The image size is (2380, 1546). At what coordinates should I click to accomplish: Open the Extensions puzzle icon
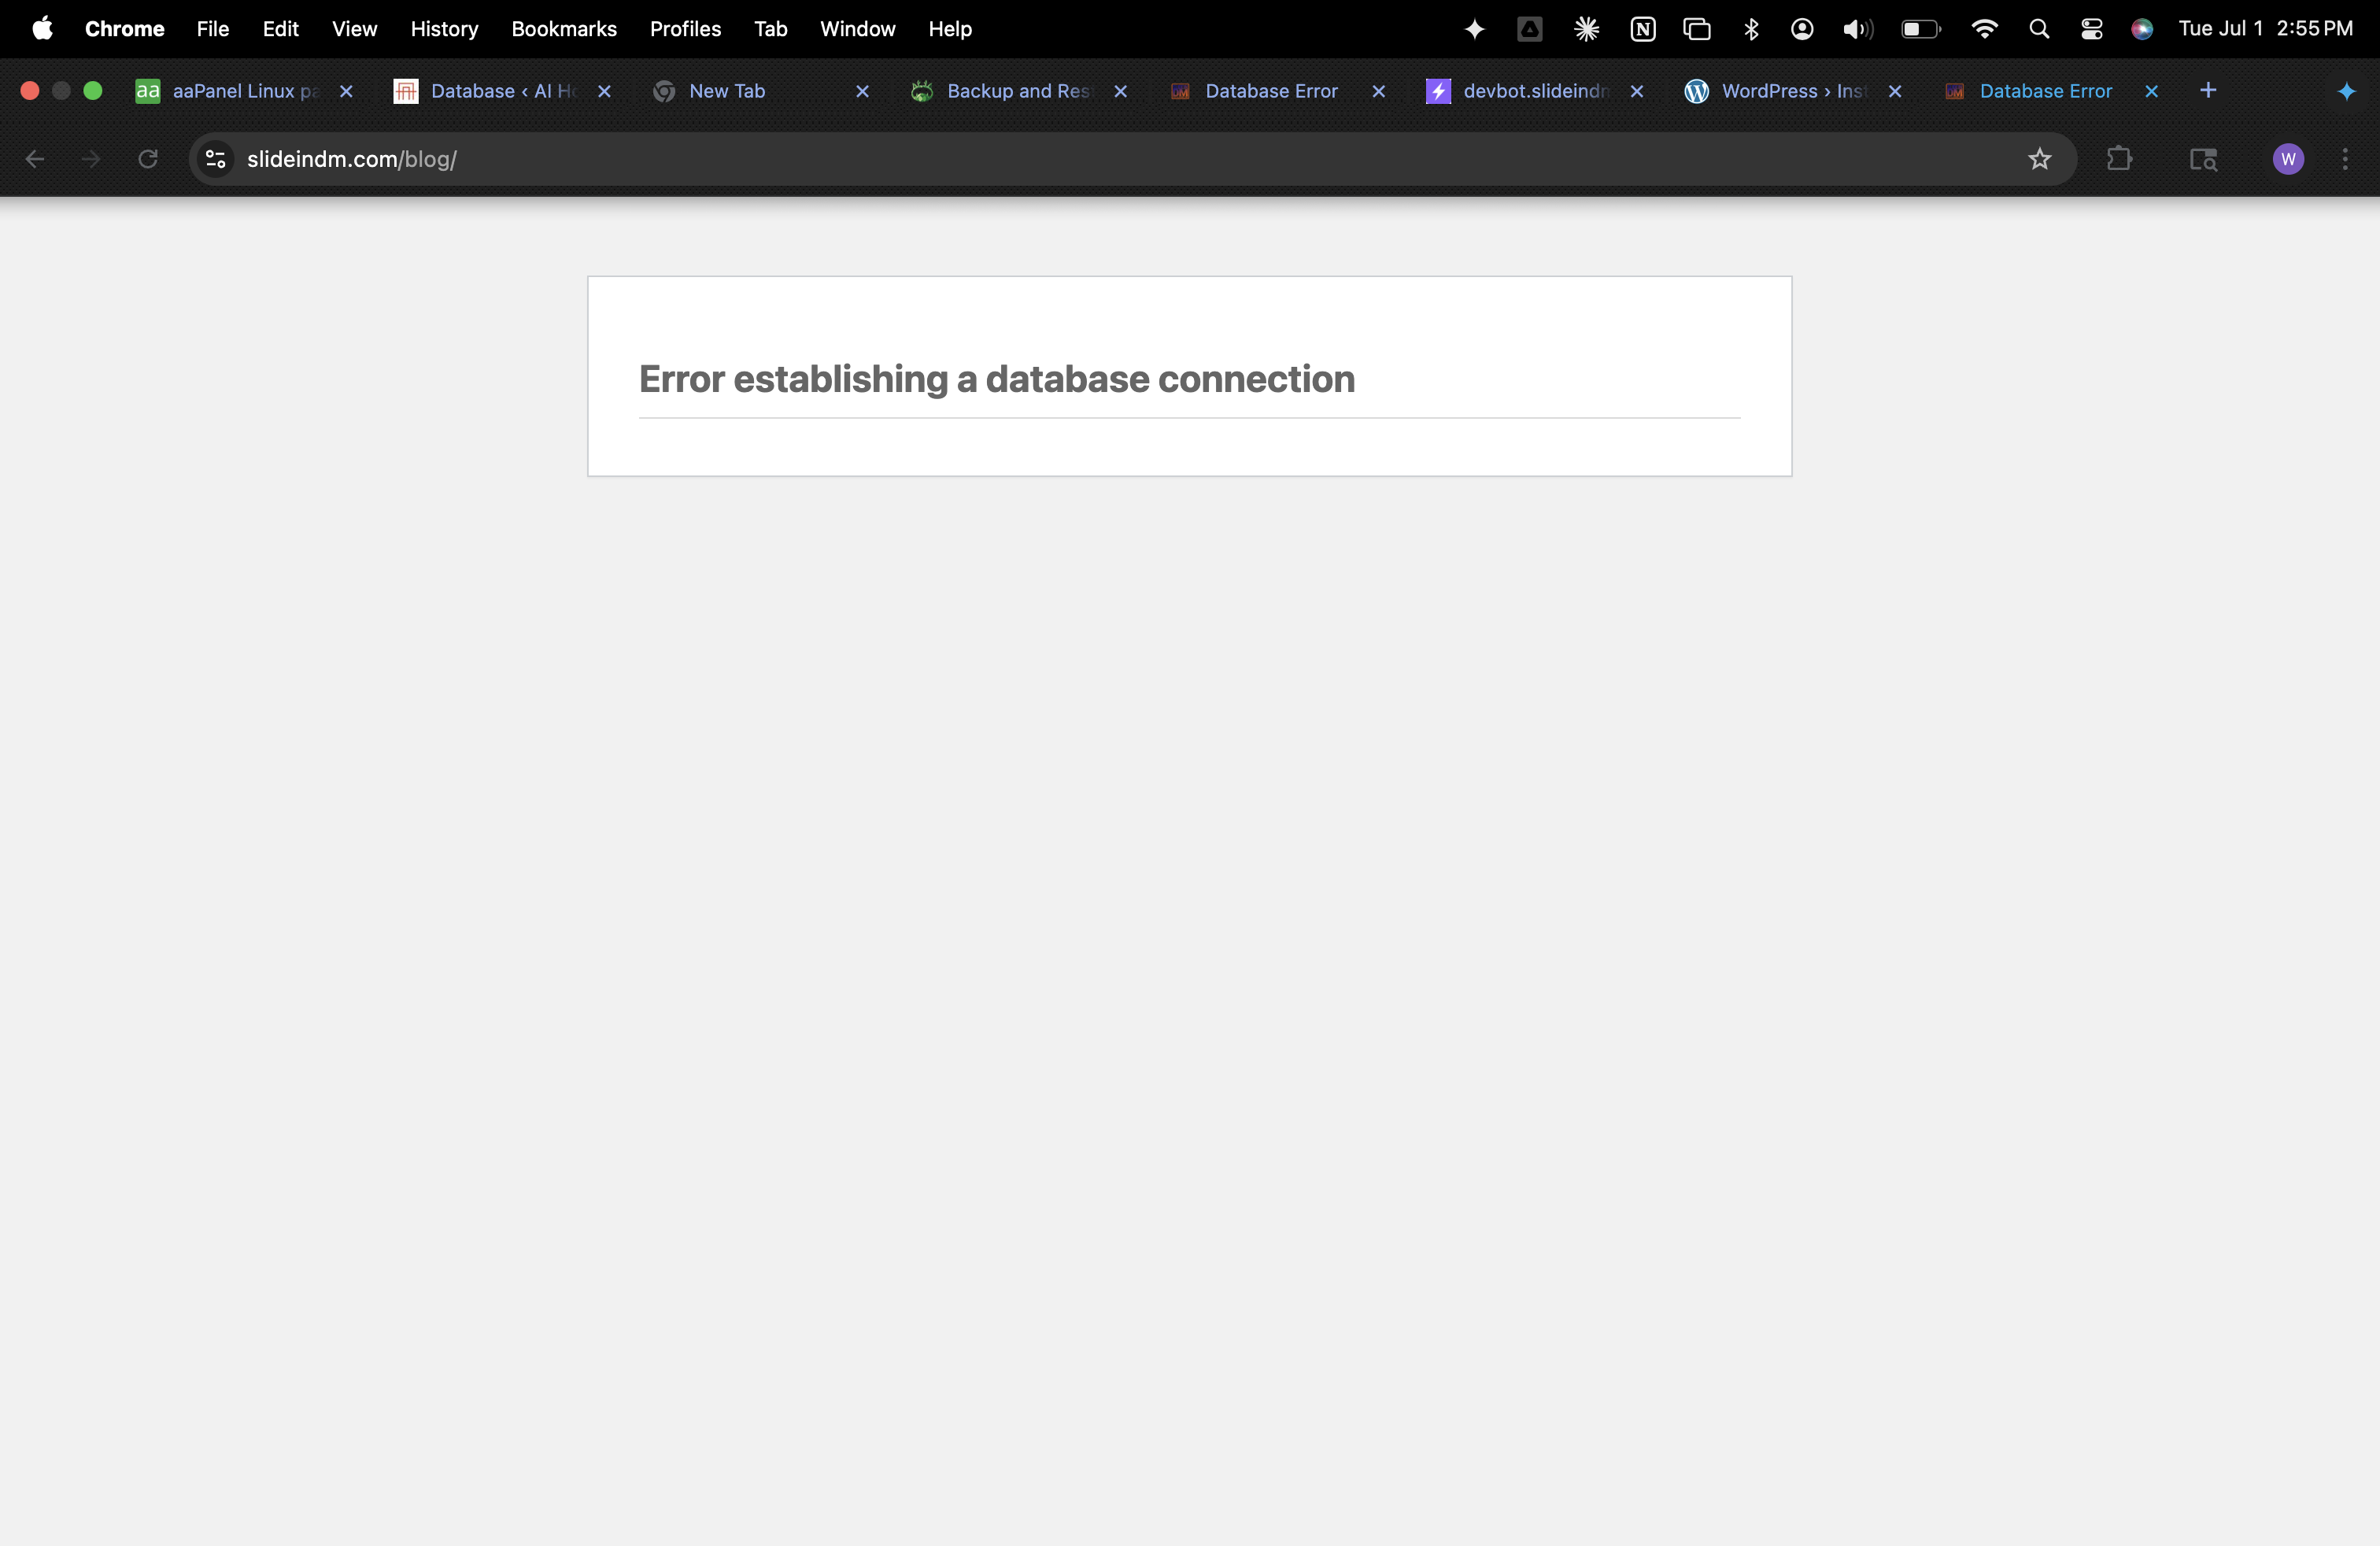pos(2119,159)
